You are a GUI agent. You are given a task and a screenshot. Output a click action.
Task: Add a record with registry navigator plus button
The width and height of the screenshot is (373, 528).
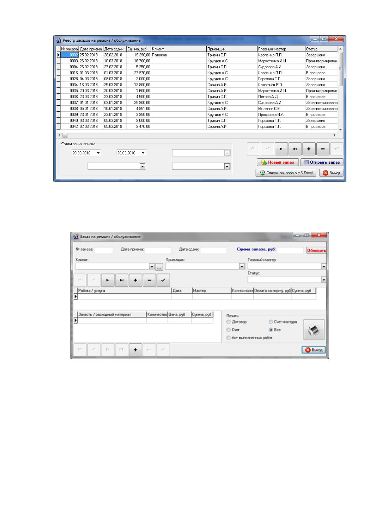pos(309,149)
